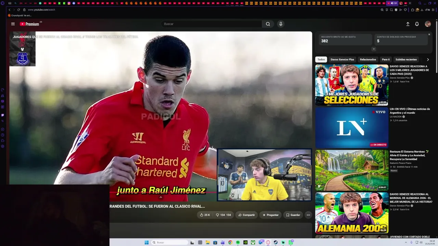Open more actions three-dot menu
This screenshot has height=246, width=438.
coord(308,215)
